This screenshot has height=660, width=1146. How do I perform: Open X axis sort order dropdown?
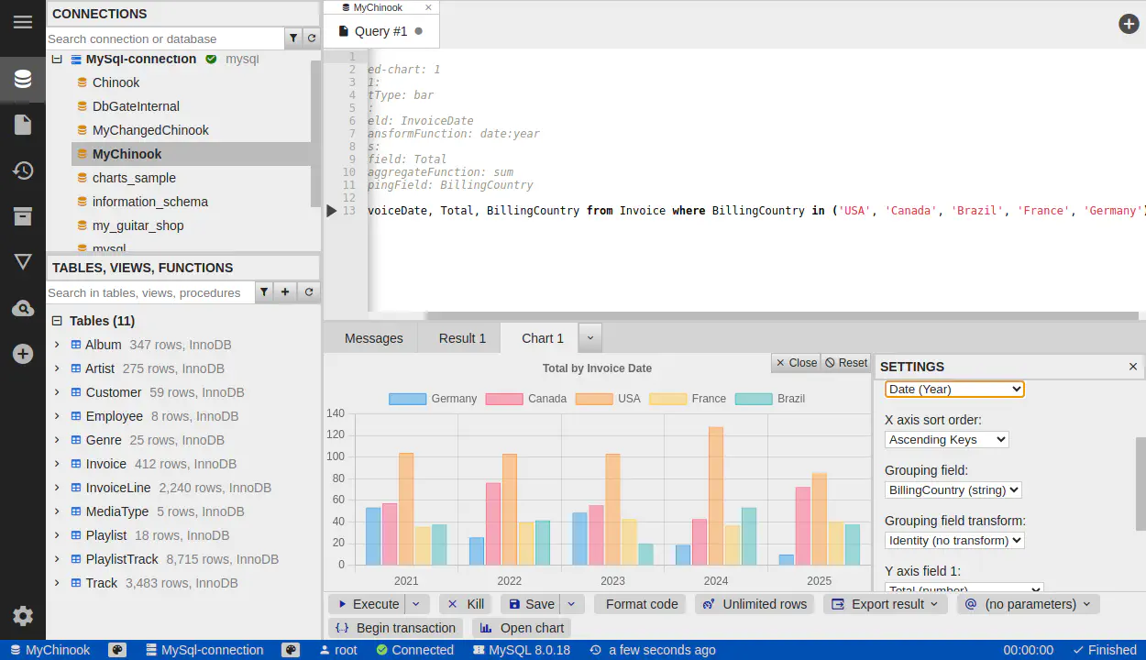(x=946, y=440)
